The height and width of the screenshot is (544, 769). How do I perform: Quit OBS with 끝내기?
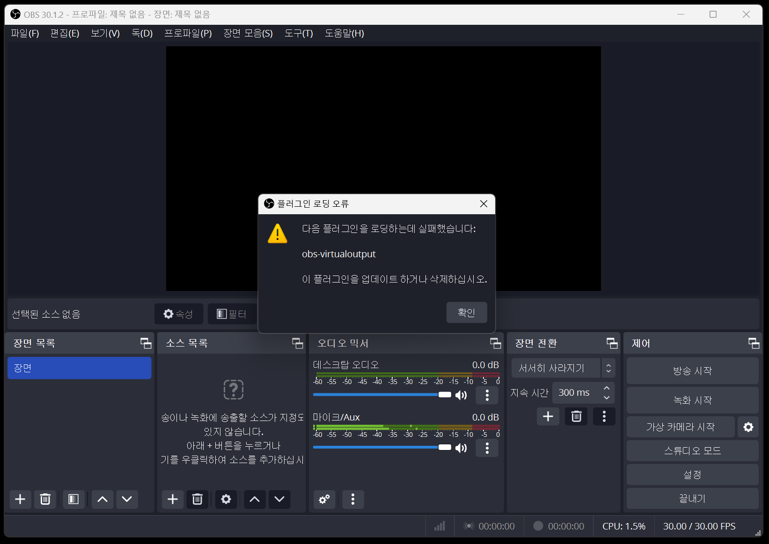tap(692, 499)
